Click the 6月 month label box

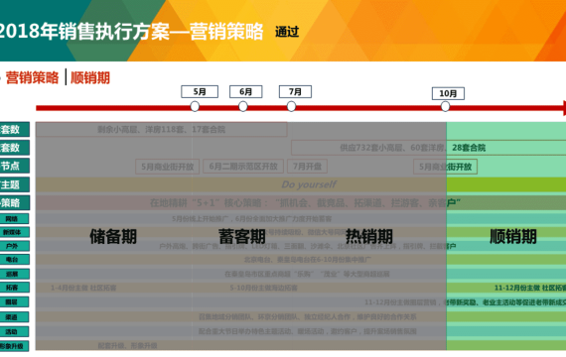click(246, 91)
